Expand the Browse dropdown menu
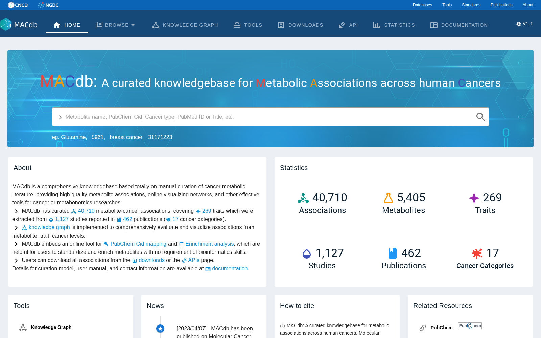The width and height of the screenshot is (541, 338). coord(115,25)
